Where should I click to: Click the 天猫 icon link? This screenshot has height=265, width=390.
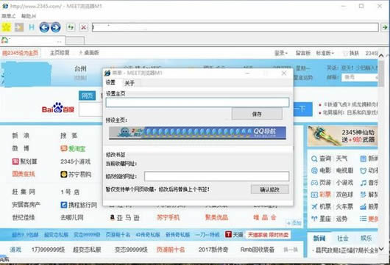click(x=234, y=234)
